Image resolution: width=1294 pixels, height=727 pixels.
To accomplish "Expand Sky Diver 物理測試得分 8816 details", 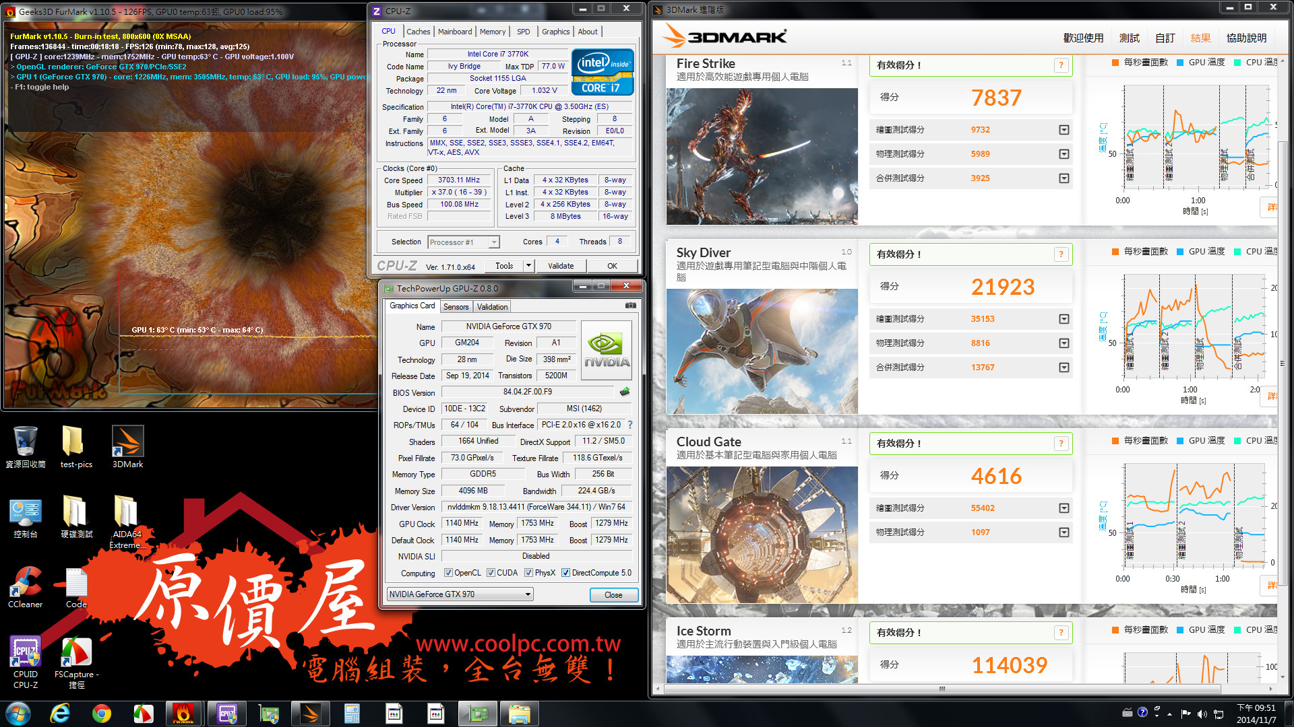I will pos(1064,343).
